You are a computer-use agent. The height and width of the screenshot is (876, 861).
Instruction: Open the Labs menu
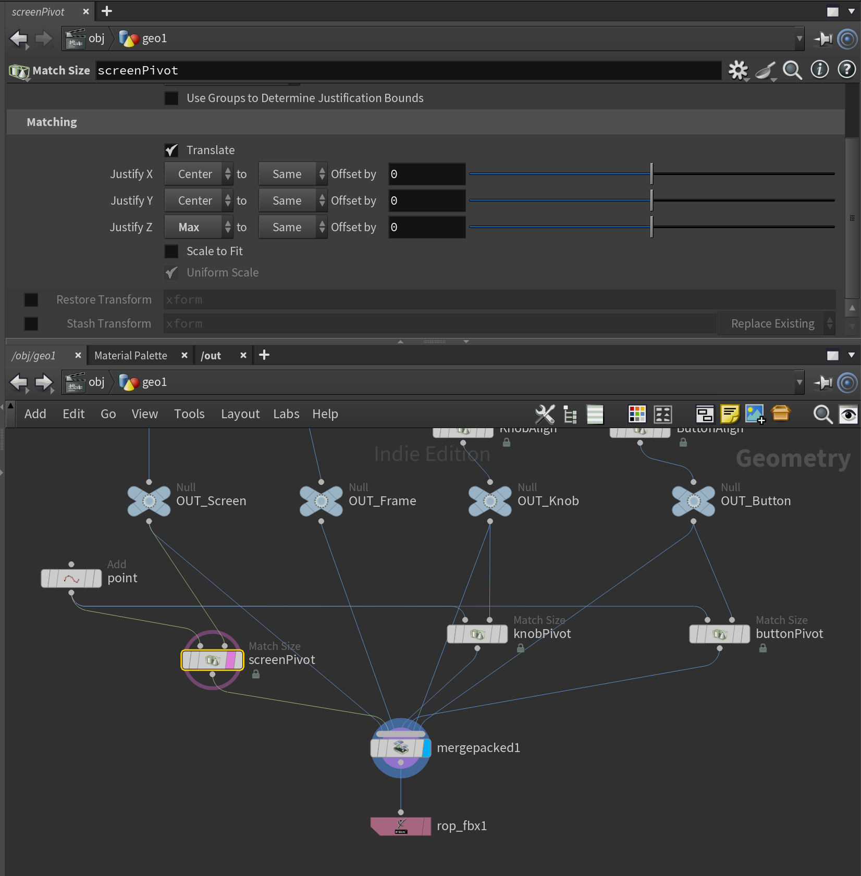[x=286, y=414]
